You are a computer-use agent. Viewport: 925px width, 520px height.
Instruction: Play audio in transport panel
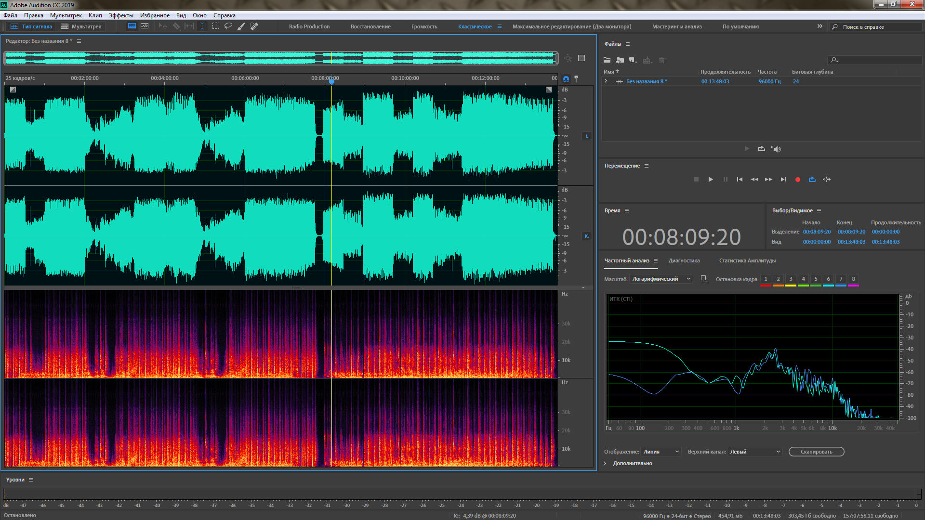point(711,179)
